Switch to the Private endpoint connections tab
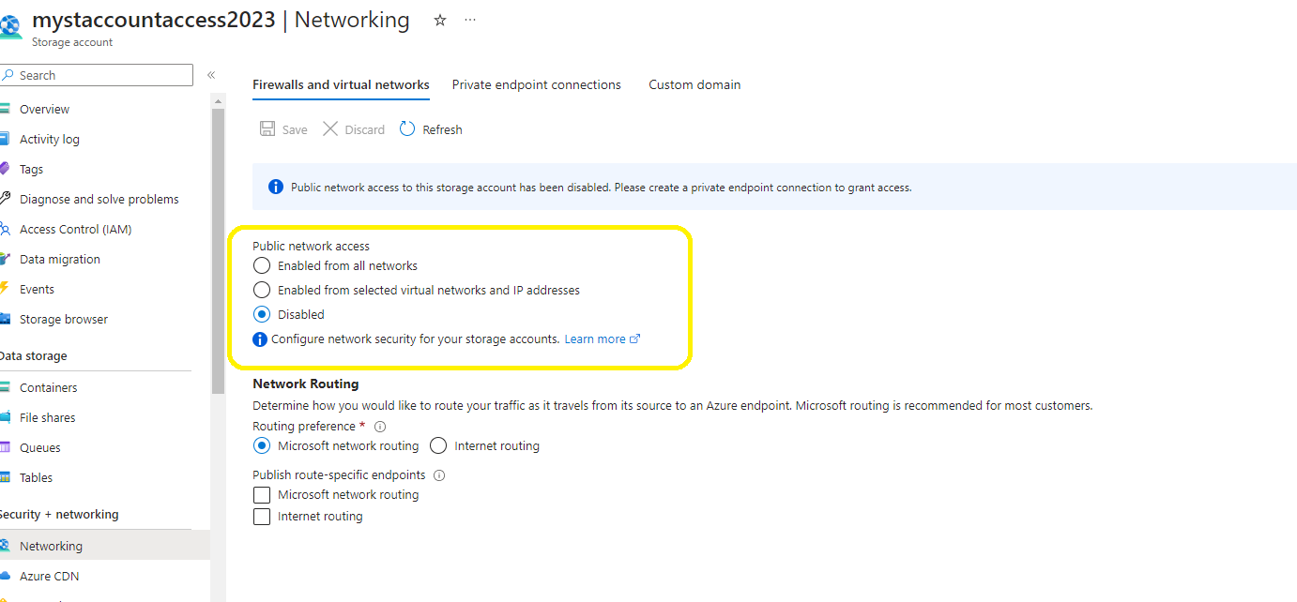This screenshot has height=602, width=1297. coord(536,84)
